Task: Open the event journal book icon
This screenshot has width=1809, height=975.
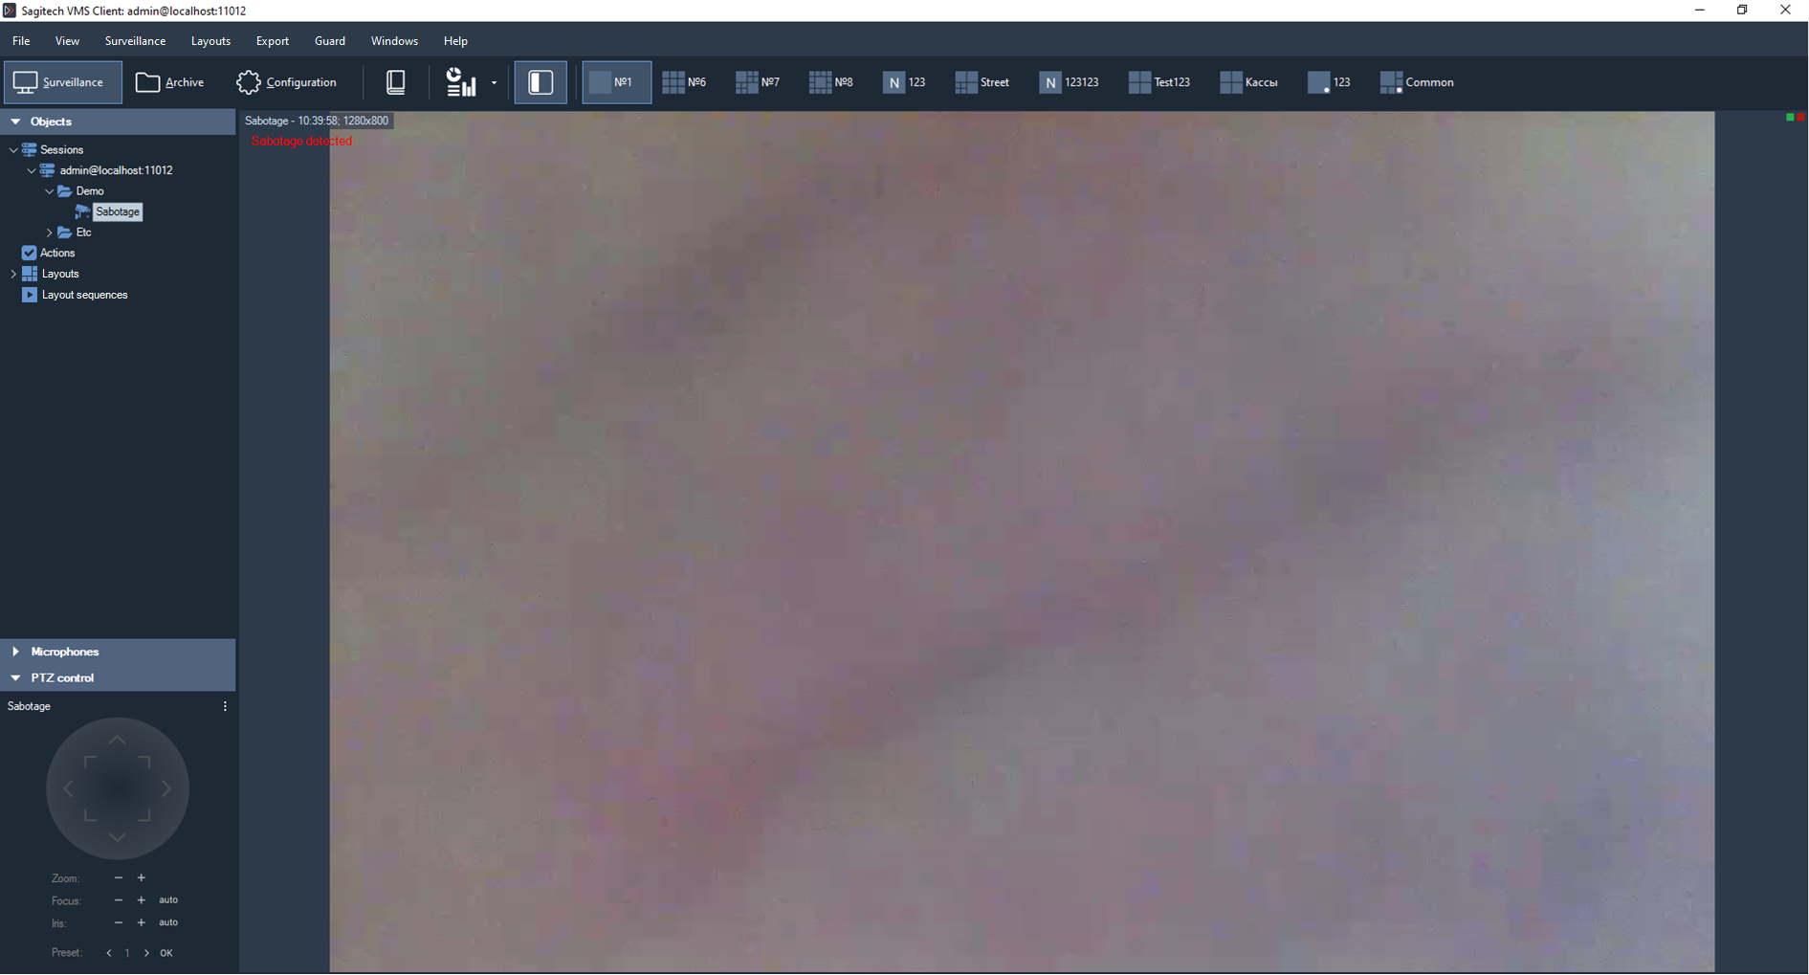Action: point(395,82)
